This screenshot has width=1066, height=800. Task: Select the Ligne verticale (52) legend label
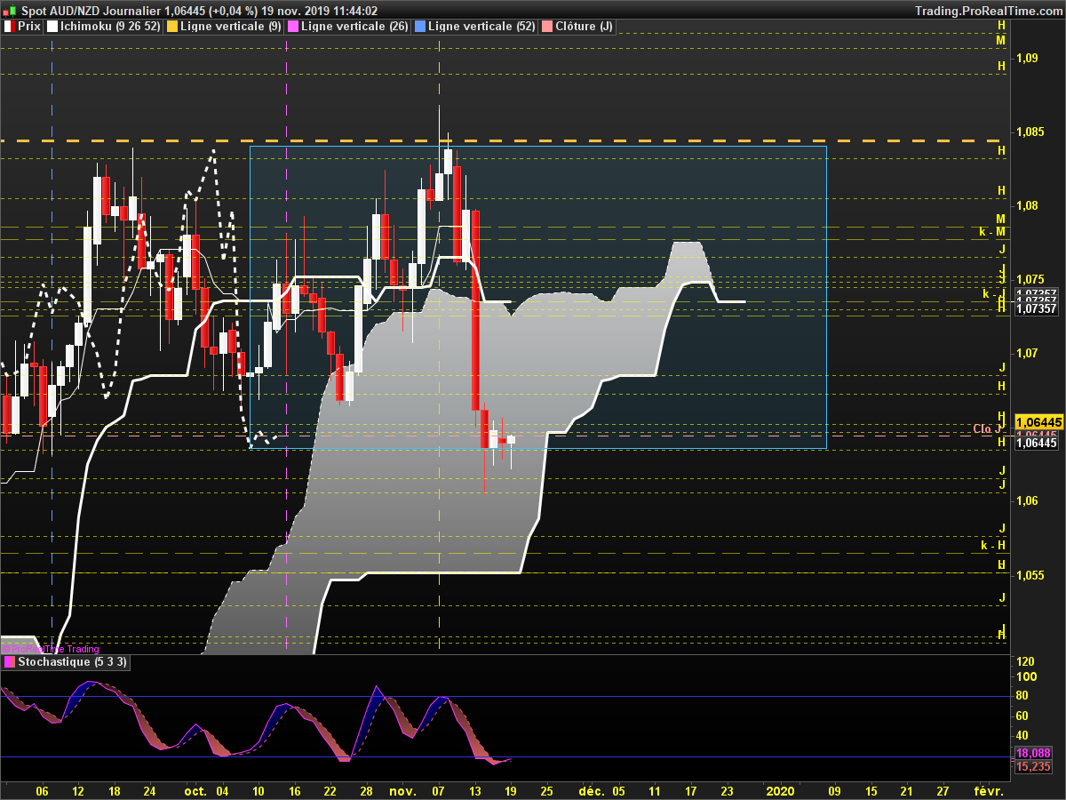pyautogui.click(x=481, y=27)
